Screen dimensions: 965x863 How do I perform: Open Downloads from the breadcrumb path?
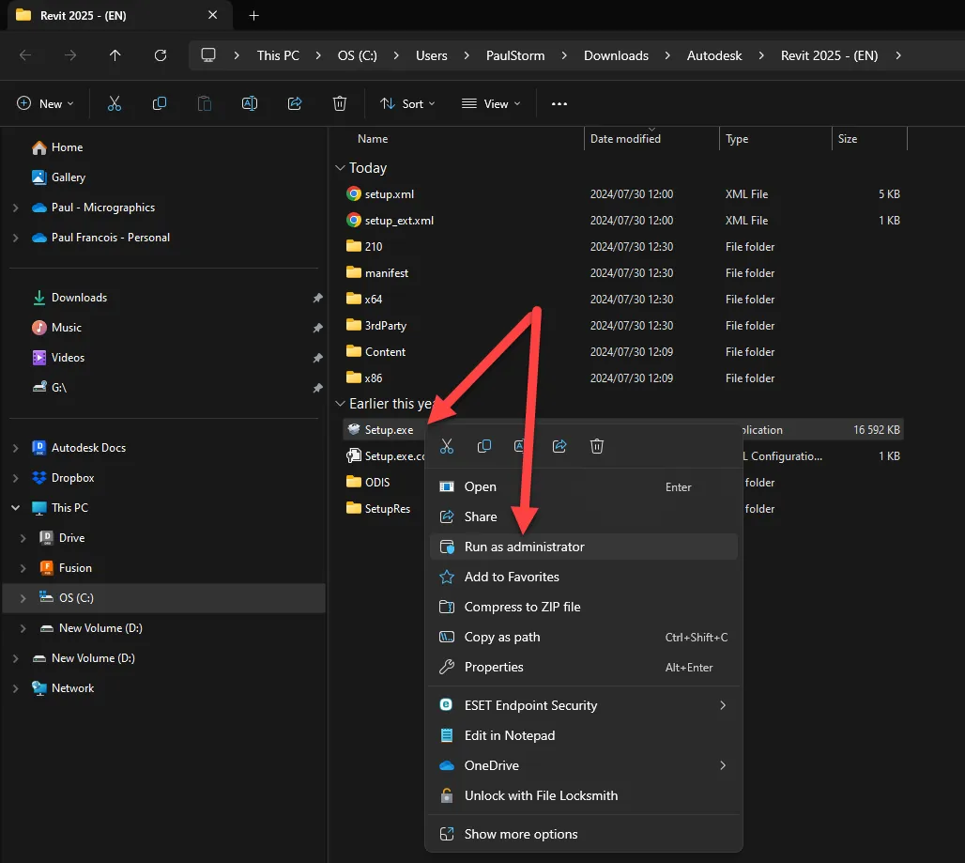616,55
